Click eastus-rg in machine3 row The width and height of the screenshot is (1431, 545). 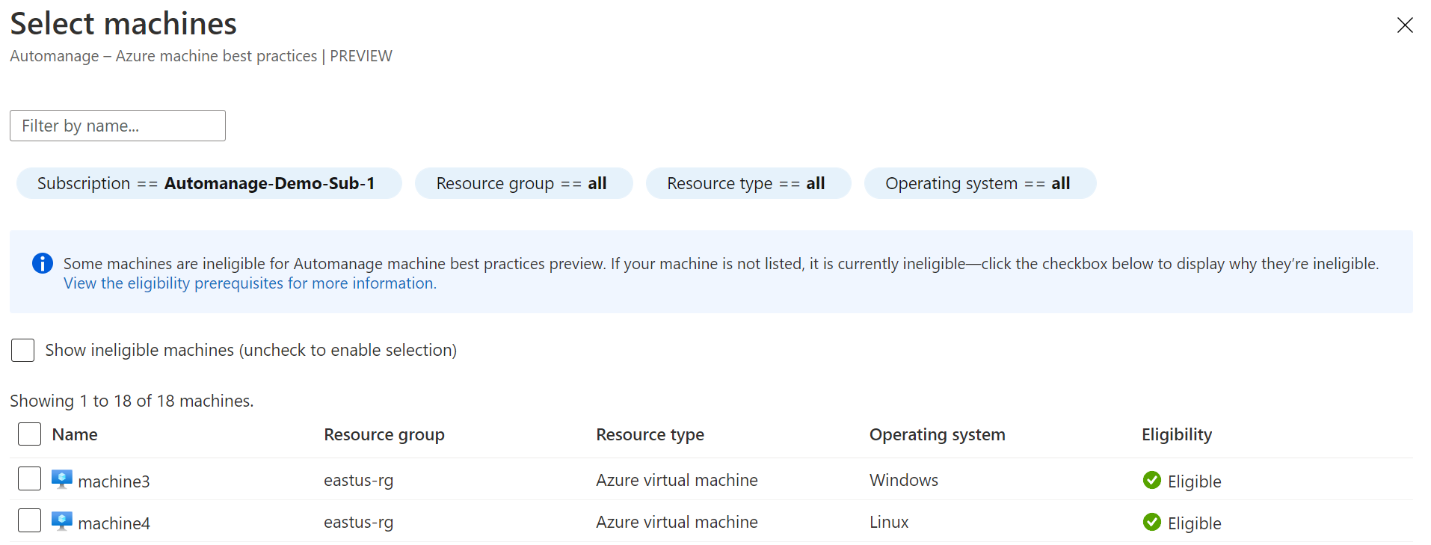[x=358, y=481]
